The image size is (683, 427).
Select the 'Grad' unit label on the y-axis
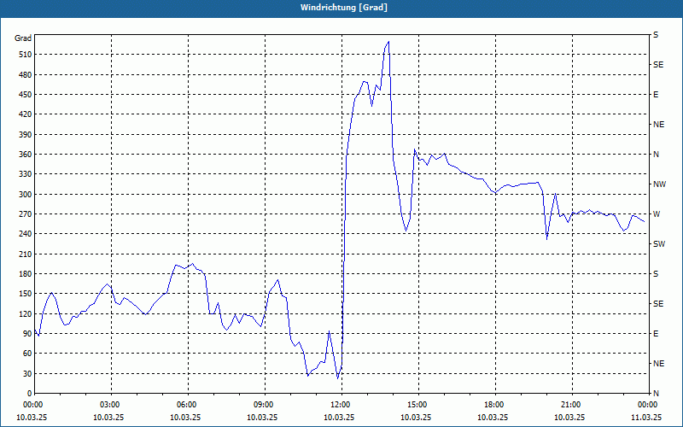pos(23,38)
